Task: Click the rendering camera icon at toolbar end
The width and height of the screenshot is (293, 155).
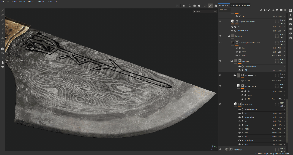Action: (x=216, y=6)
